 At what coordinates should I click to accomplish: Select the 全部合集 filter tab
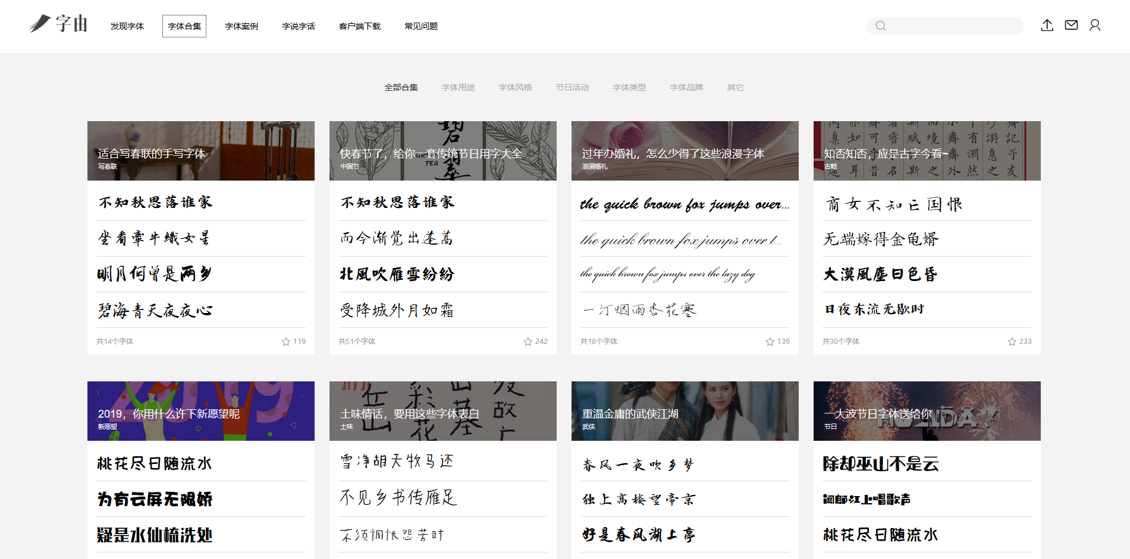point(401,87)
